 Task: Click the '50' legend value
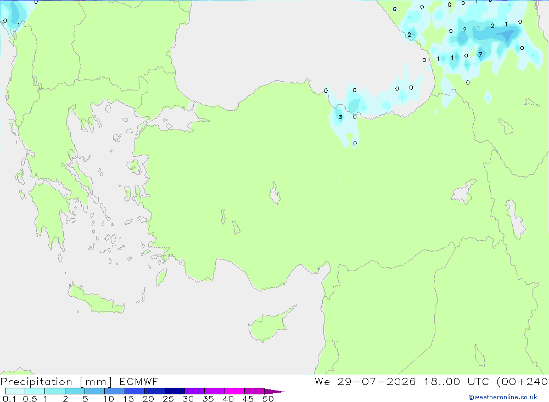[x=268, y=399]
